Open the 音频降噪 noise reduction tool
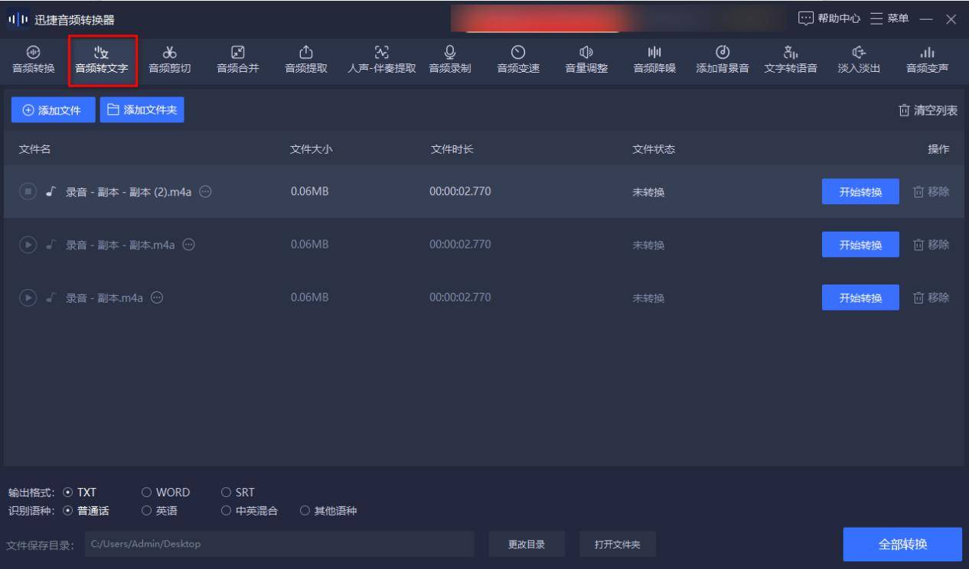Image resolution: width=969 pixels, height=569 pixels. [x=654, y=60]
